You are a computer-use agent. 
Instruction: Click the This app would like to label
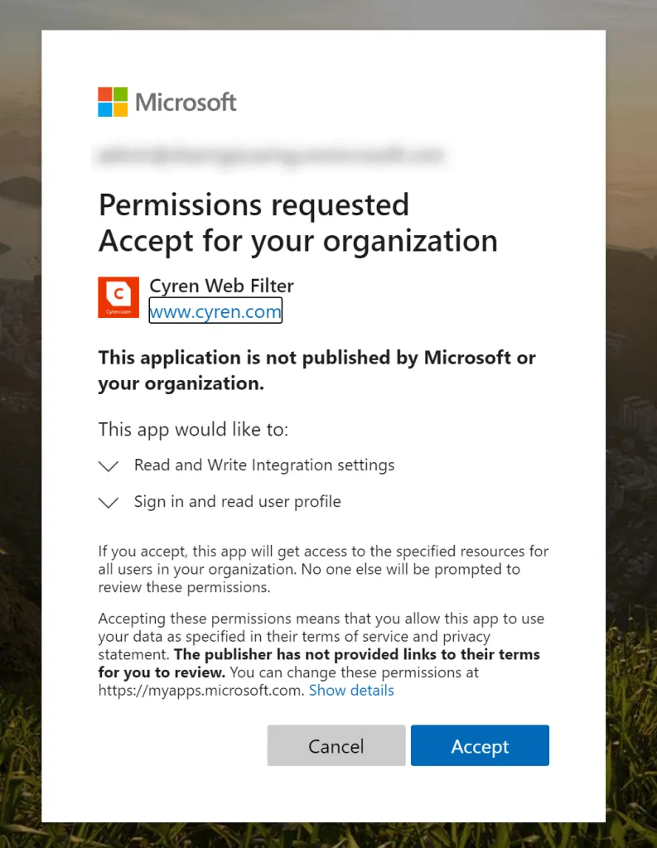(x=193, y=429)
